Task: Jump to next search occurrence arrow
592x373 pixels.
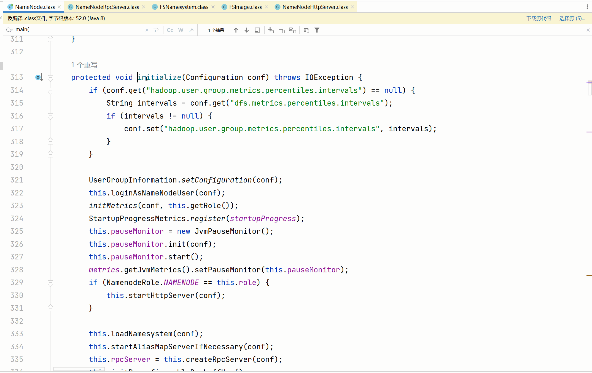Action: pos(247,30)
